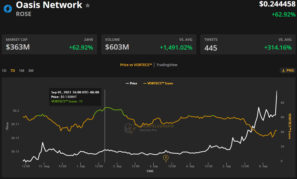Star Oasis Network as a favorite
The height and width of the screenshot is (179, 297).
88,5
